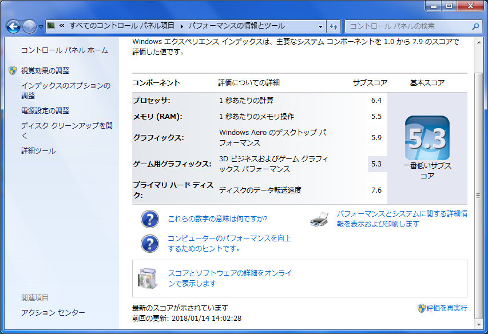Open コントロール パネル ホーム

[65, 50]
